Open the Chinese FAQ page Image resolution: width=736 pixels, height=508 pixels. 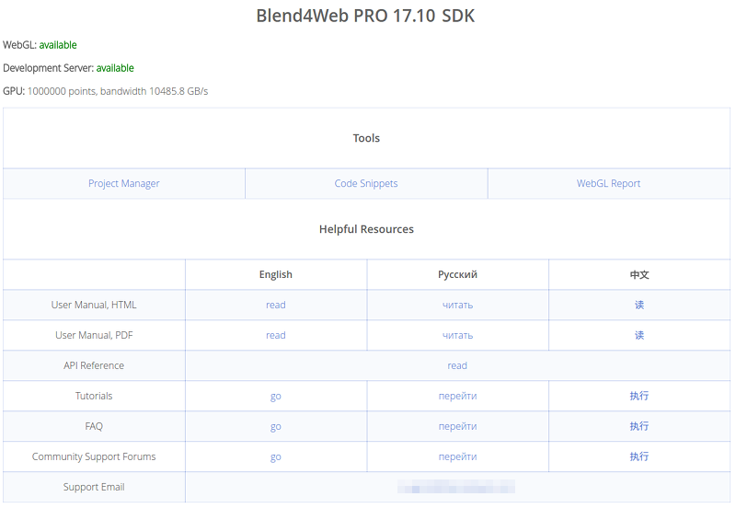[x=639, y=426]
